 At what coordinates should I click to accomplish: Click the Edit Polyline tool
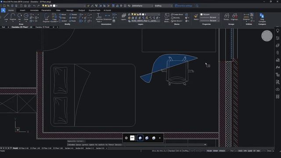point(47,18)
